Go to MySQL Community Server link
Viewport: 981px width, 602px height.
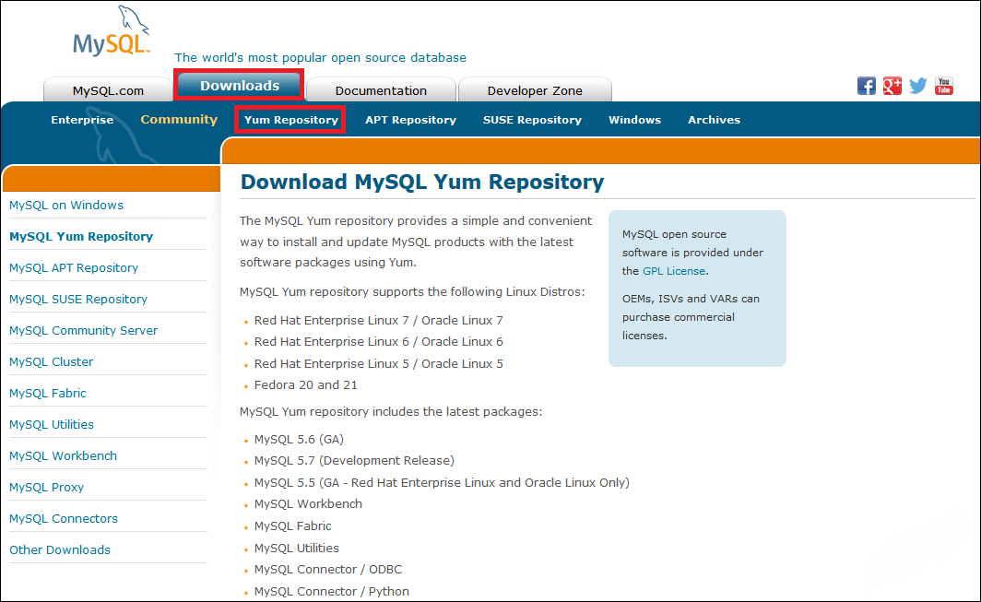[x=83, y=330]
